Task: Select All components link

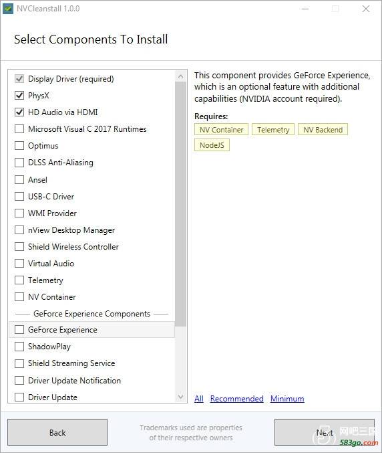Action: tap(199, 399)
